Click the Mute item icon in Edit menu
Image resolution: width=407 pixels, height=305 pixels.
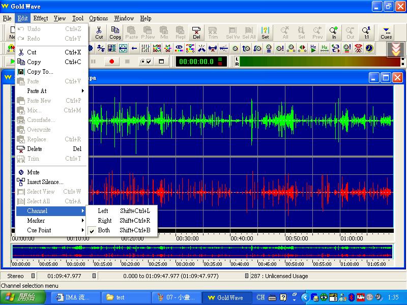(21, 172)
